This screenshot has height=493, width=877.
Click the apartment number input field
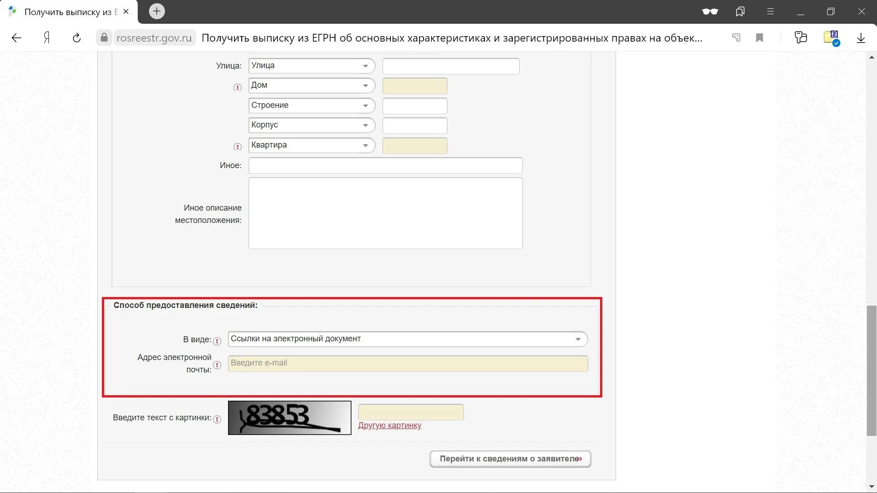pos(415,146)
